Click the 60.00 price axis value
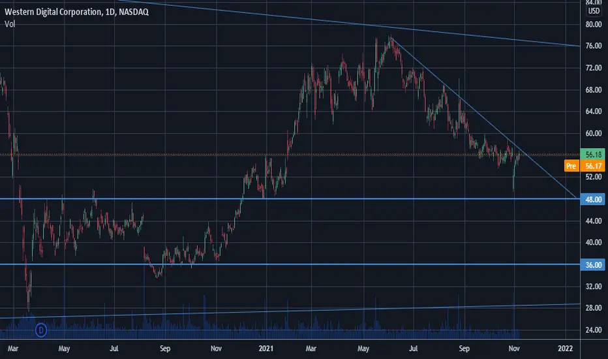The image size is (608, 359). [x=593, y=133]
